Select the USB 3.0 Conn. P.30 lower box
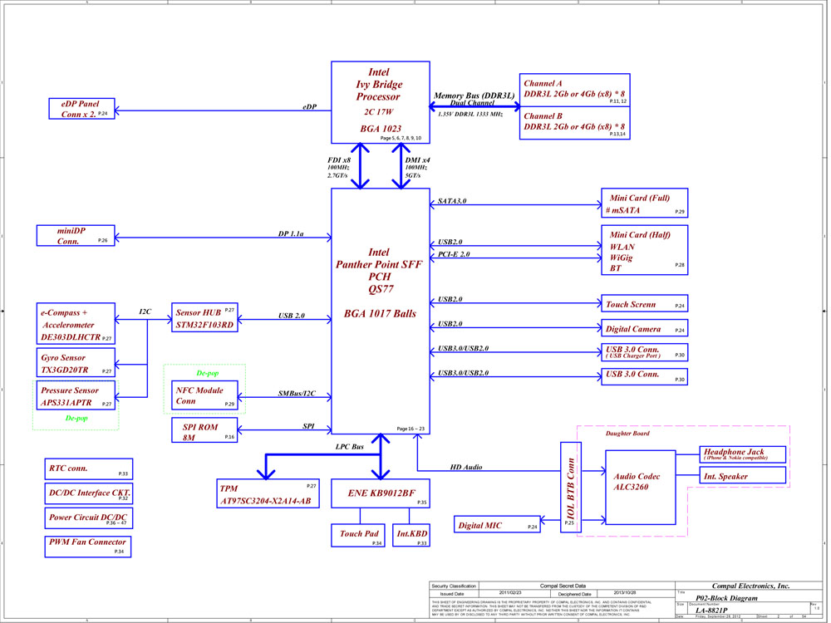 coord(646,376)
